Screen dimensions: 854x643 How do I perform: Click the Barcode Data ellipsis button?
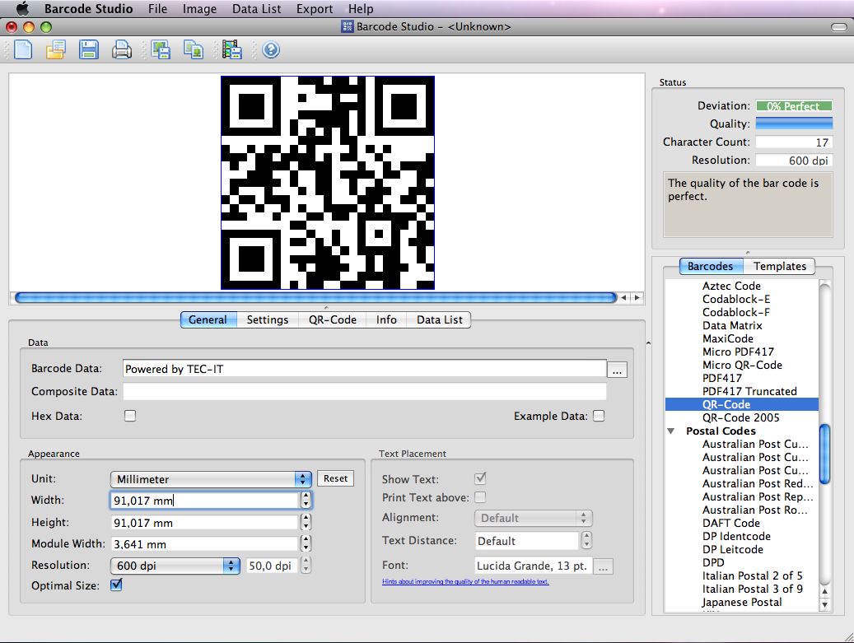click(x=617, y=369)
